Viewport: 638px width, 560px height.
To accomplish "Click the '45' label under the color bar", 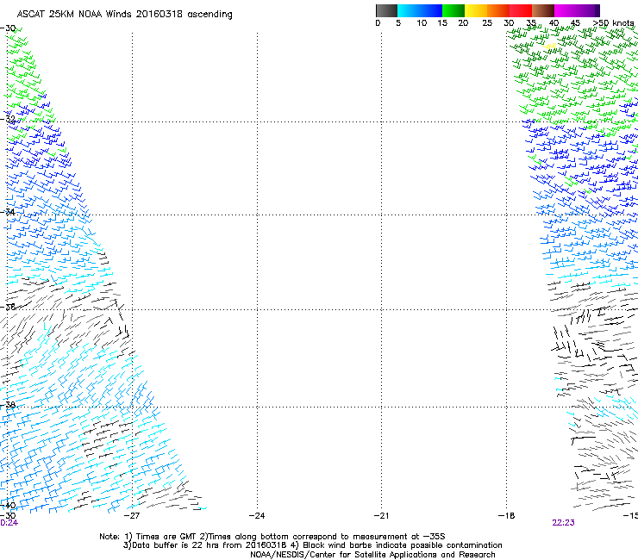I will click(x=575, y=23).
